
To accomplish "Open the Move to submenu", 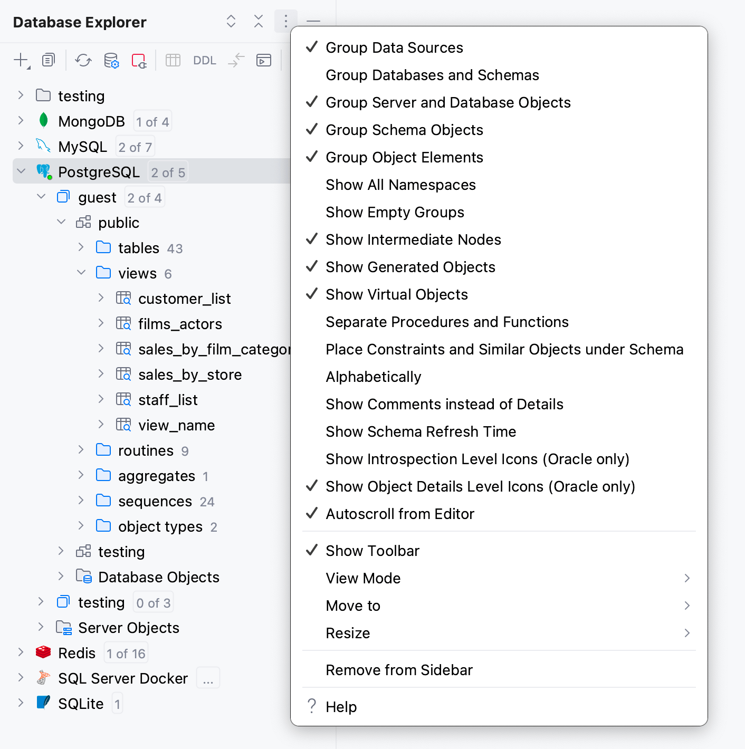I will [499, 606].
